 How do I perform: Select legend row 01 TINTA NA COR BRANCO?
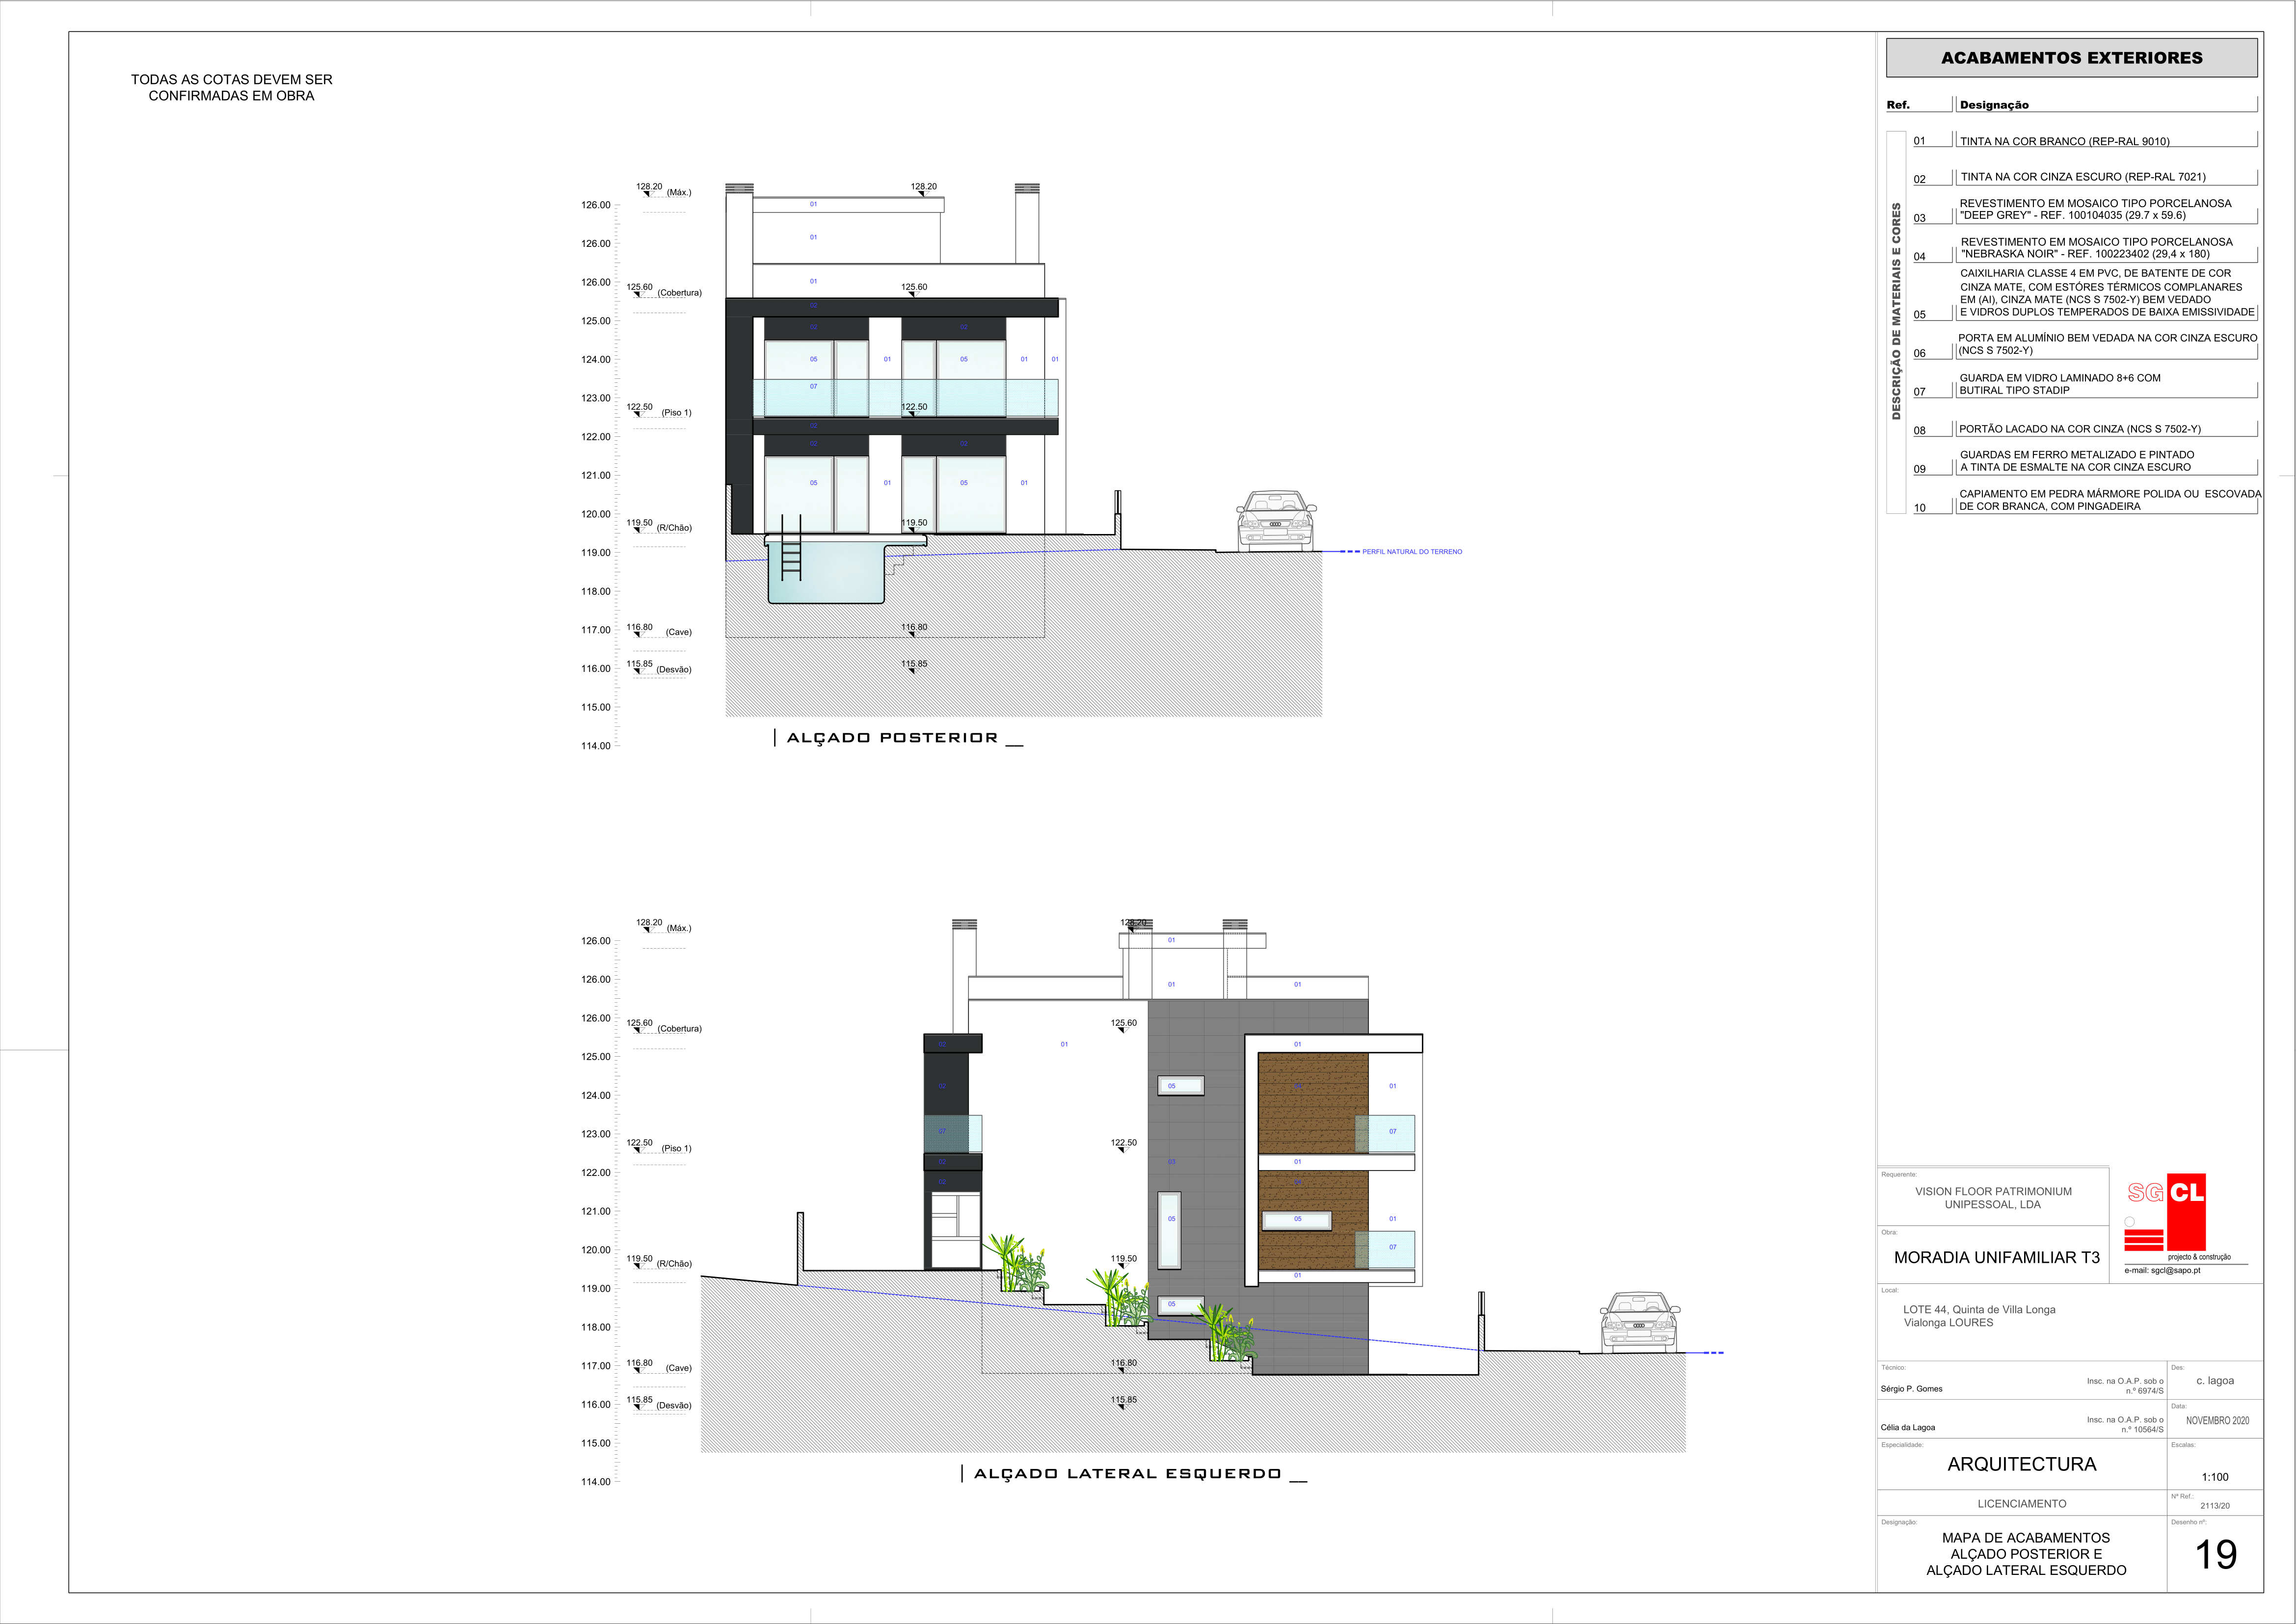point(2084,141)
